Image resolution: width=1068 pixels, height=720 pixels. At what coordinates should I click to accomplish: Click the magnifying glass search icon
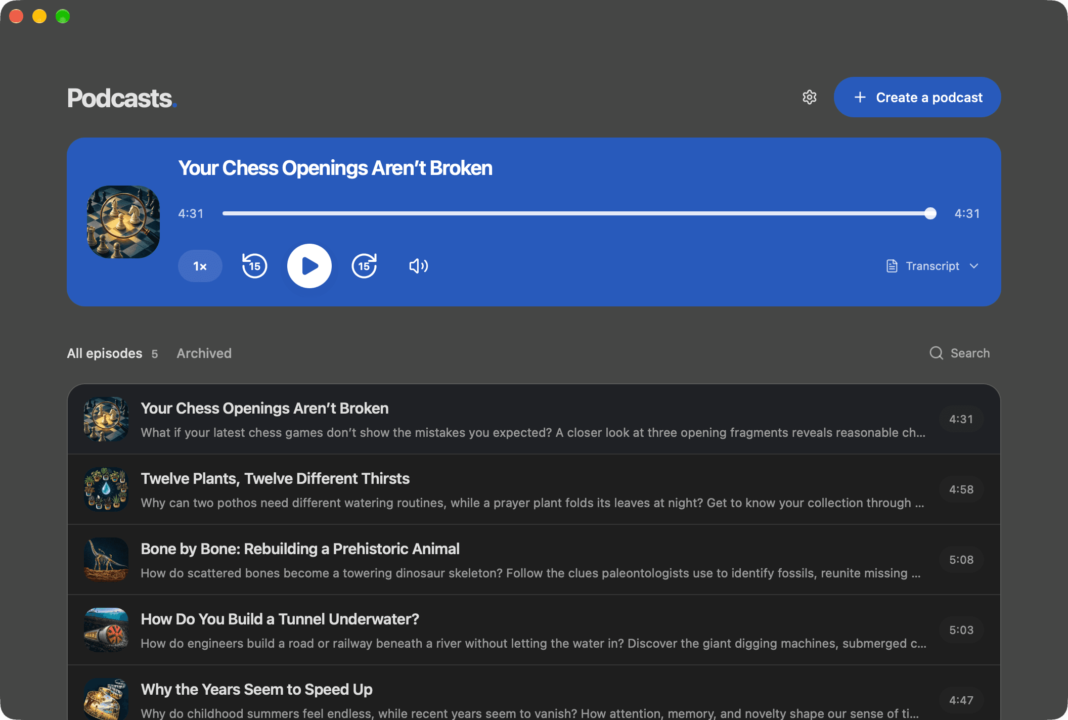coord(936,353)
